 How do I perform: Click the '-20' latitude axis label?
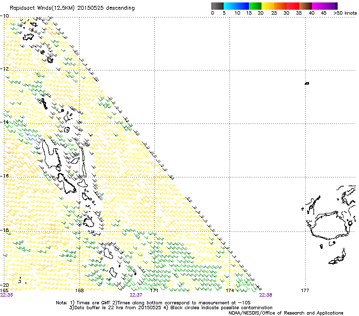(x=4, y=285)
